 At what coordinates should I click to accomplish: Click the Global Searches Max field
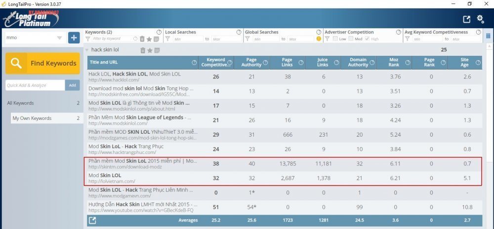click(x=301, y=39)
